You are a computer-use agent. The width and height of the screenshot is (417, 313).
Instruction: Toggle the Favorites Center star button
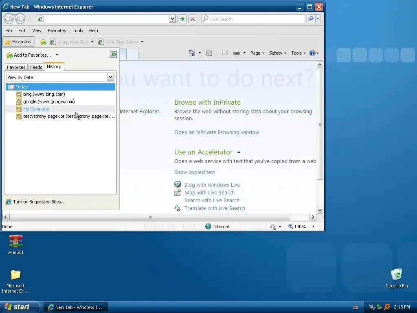[19, 42]
